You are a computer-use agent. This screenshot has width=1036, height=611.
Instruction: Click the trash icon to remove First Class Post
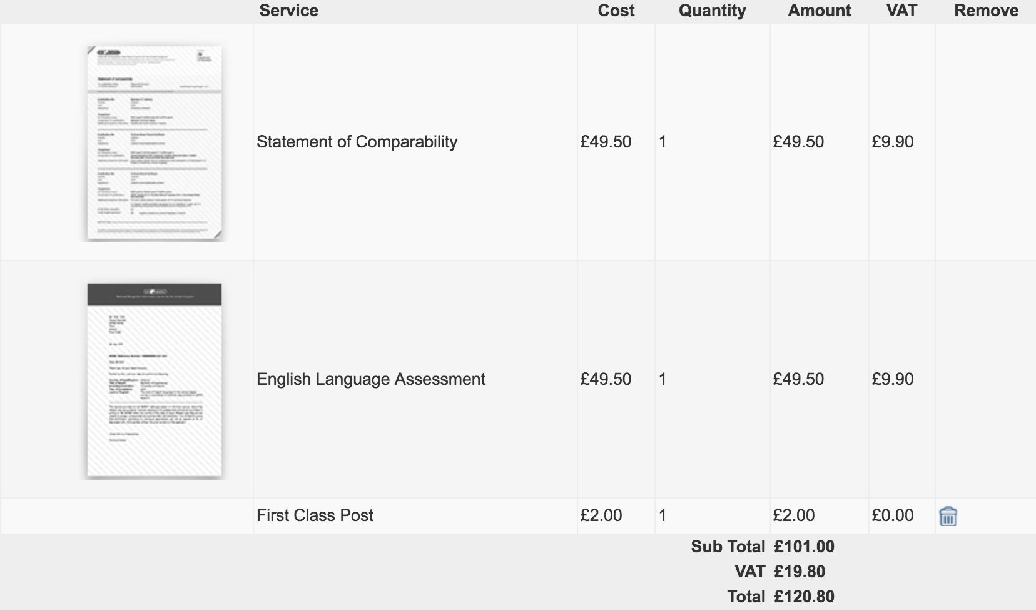(x=948, y=517)
